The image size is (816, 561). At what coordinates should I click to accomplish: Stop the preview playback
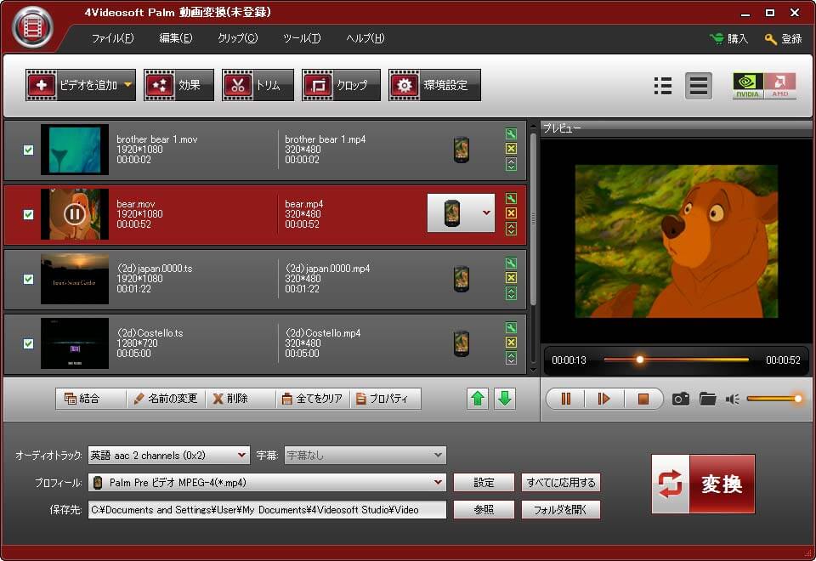[643, 399]
